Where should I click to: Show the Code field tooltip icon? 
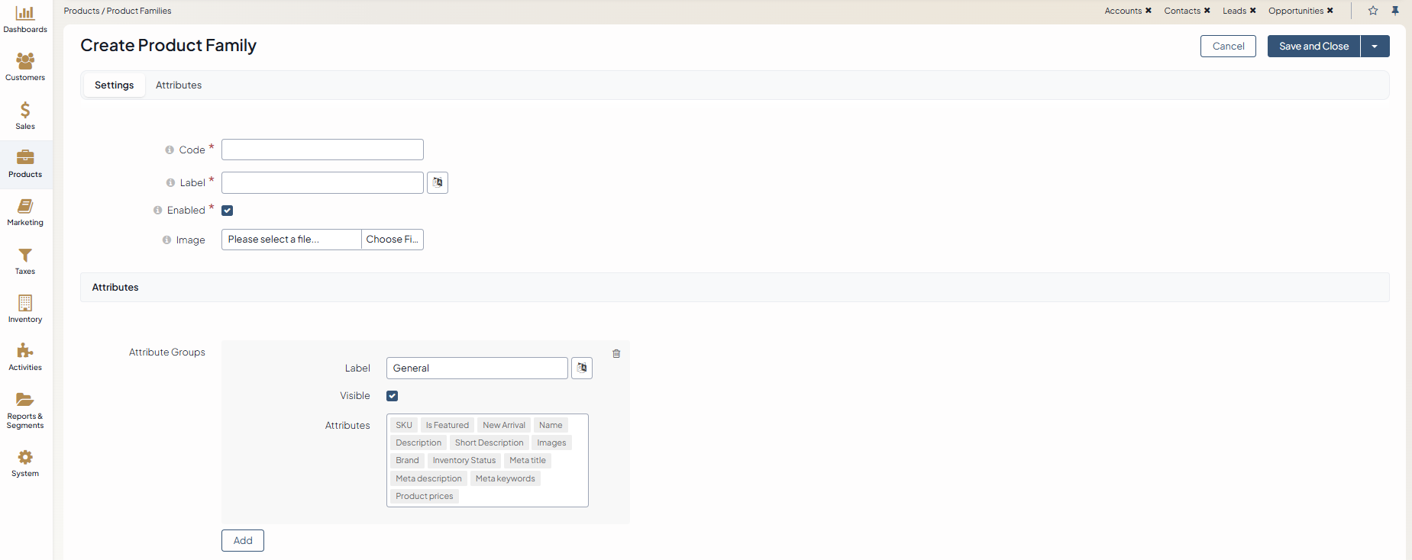(170, 150)
